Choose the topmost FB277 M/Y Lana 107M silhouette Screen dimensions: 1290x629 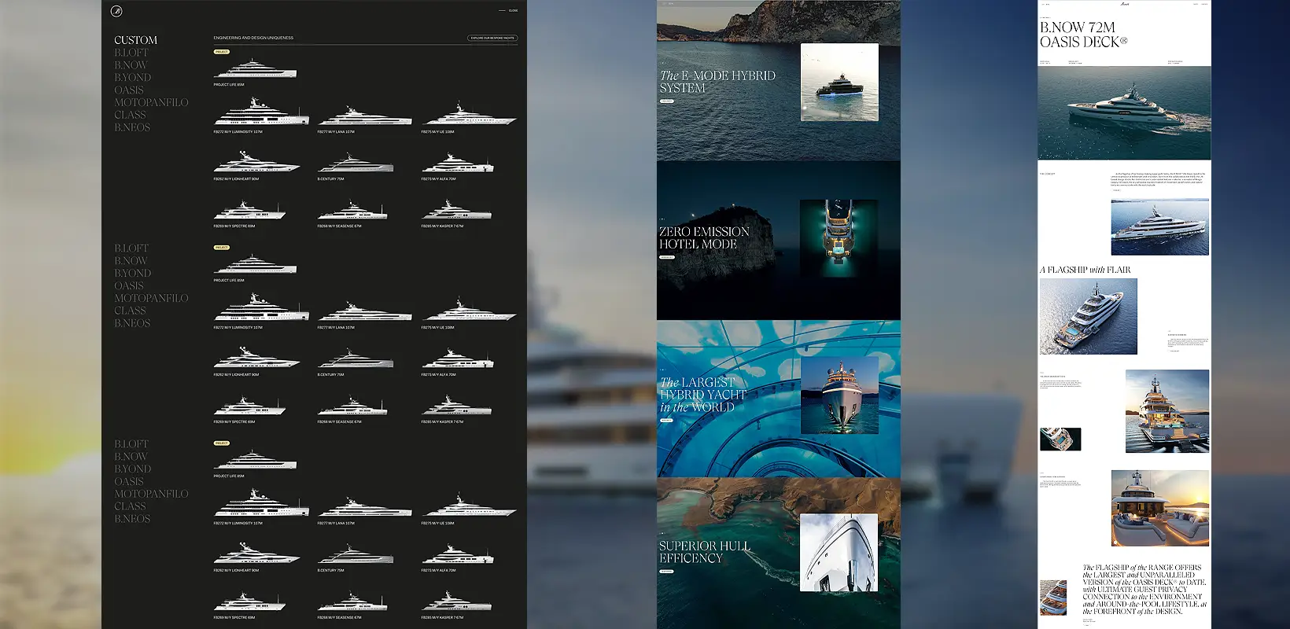click(364, 116)
